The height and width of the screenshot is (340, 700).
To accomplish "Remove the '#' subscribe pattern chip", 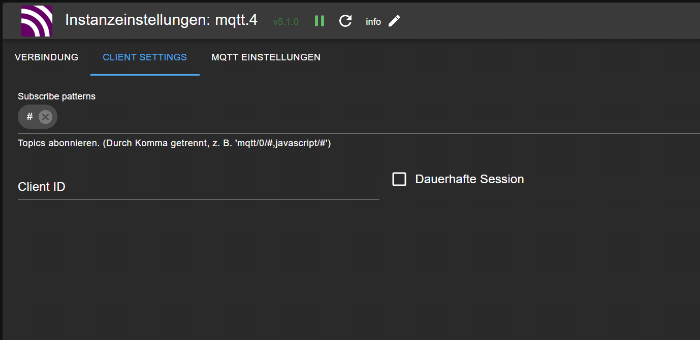I will tap(45, 117).
